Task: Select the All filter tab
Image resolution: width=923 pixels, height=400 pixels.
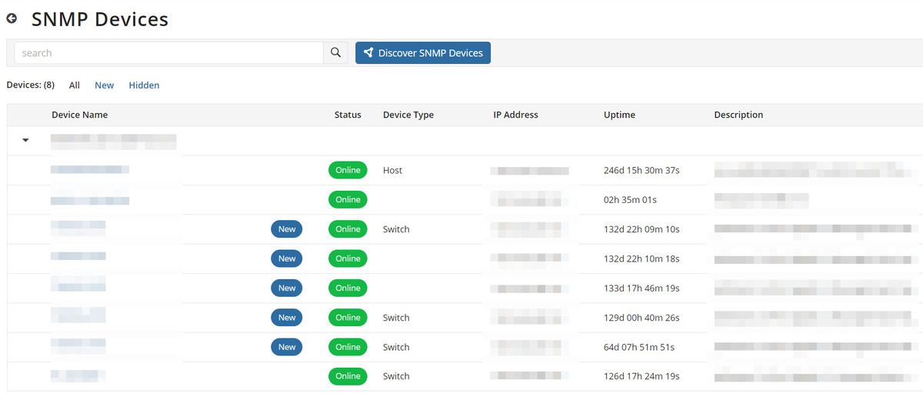Action: click(x=75, y=85)
